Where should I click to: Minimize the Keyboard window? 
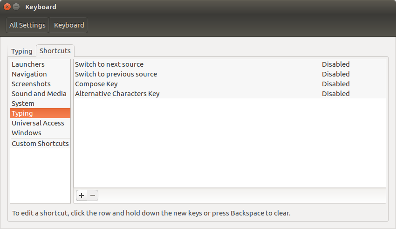pos(16,7)
